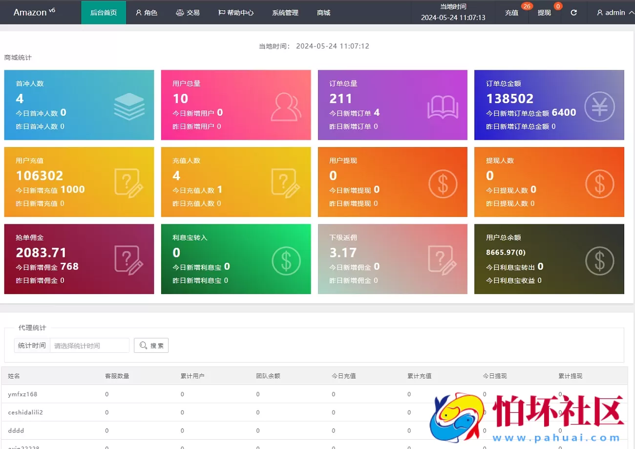Click the 提现 withdrawal button
Screen dimensions: 635x449
(x=544, y=13)
